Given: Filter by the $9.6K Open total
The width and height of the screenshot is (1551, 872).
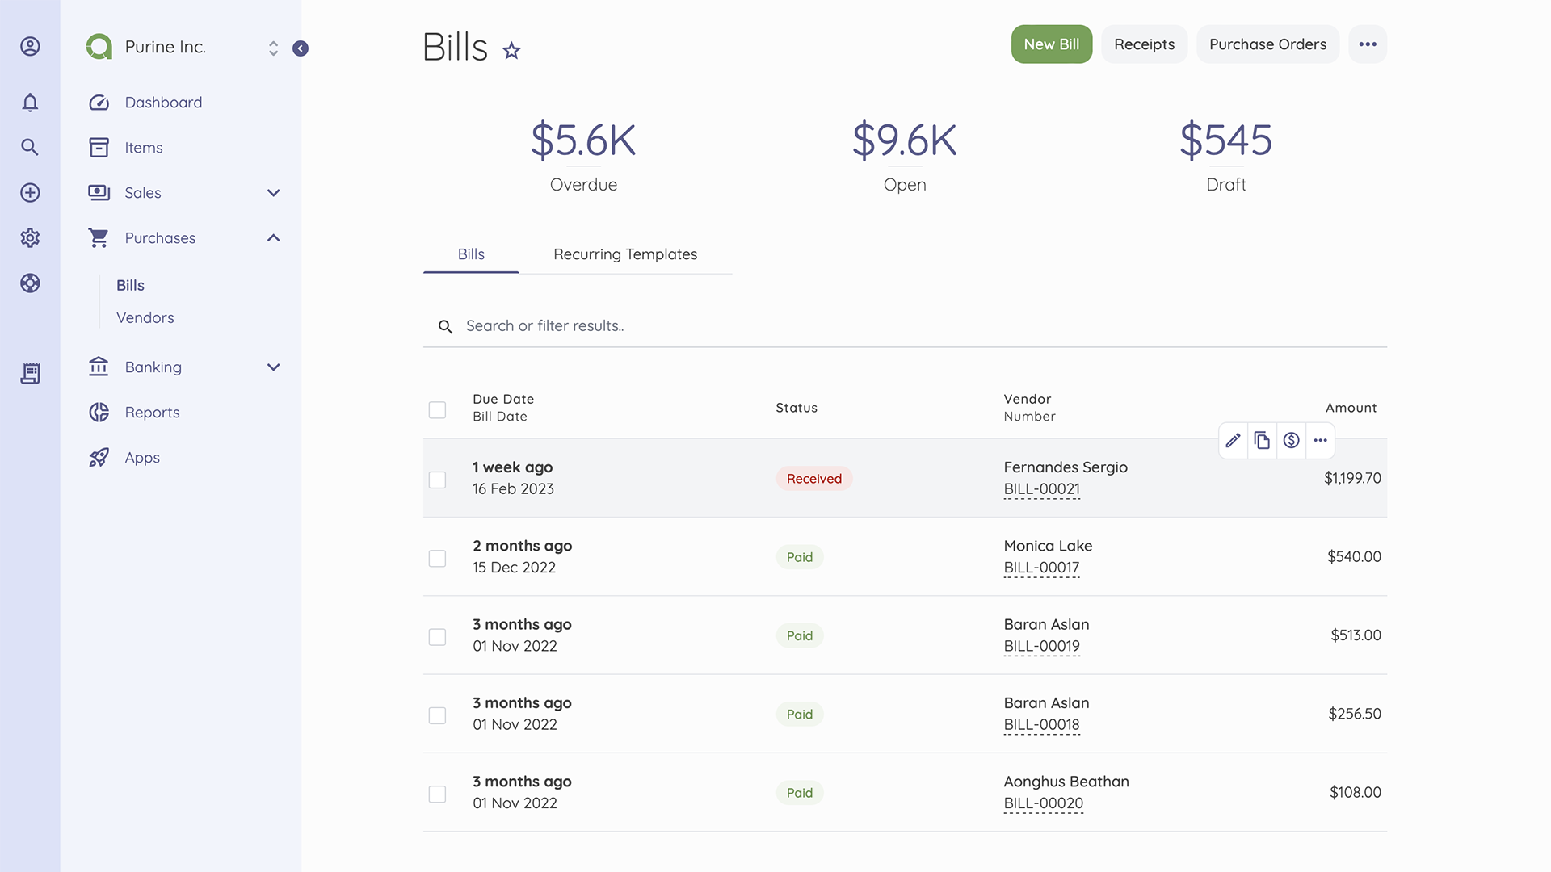Looking at the screenshot, I should point(905,156).
